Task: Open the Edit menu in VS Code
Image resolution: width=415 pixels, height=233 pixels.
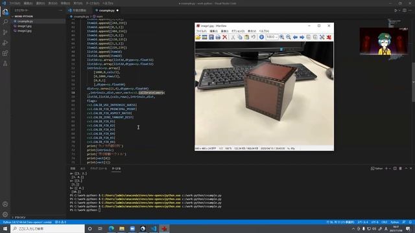Action: 28,3
